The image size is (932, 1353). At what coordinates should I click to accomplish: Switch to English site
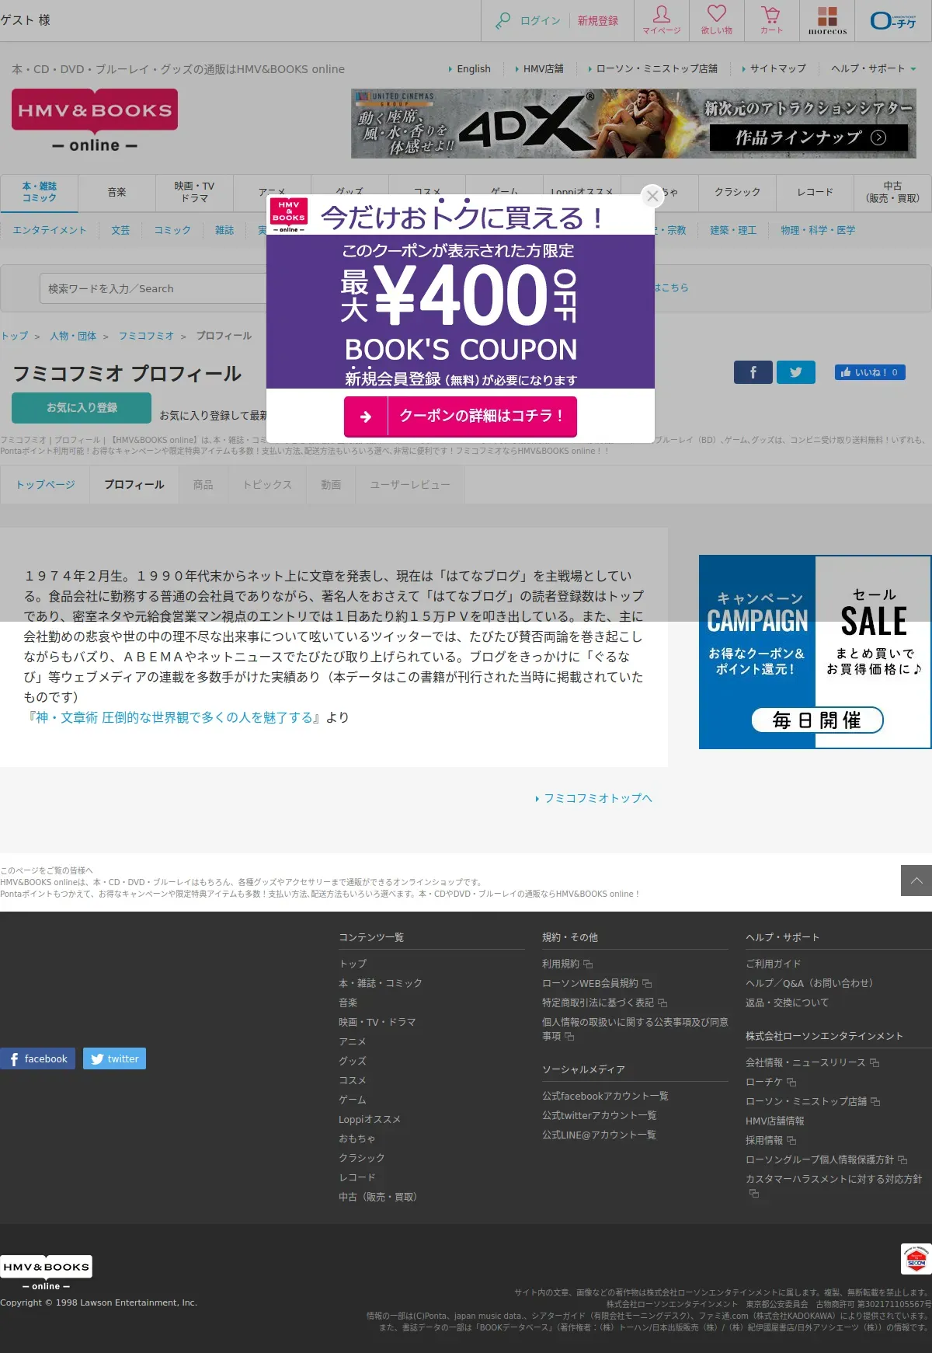(473, 68)
